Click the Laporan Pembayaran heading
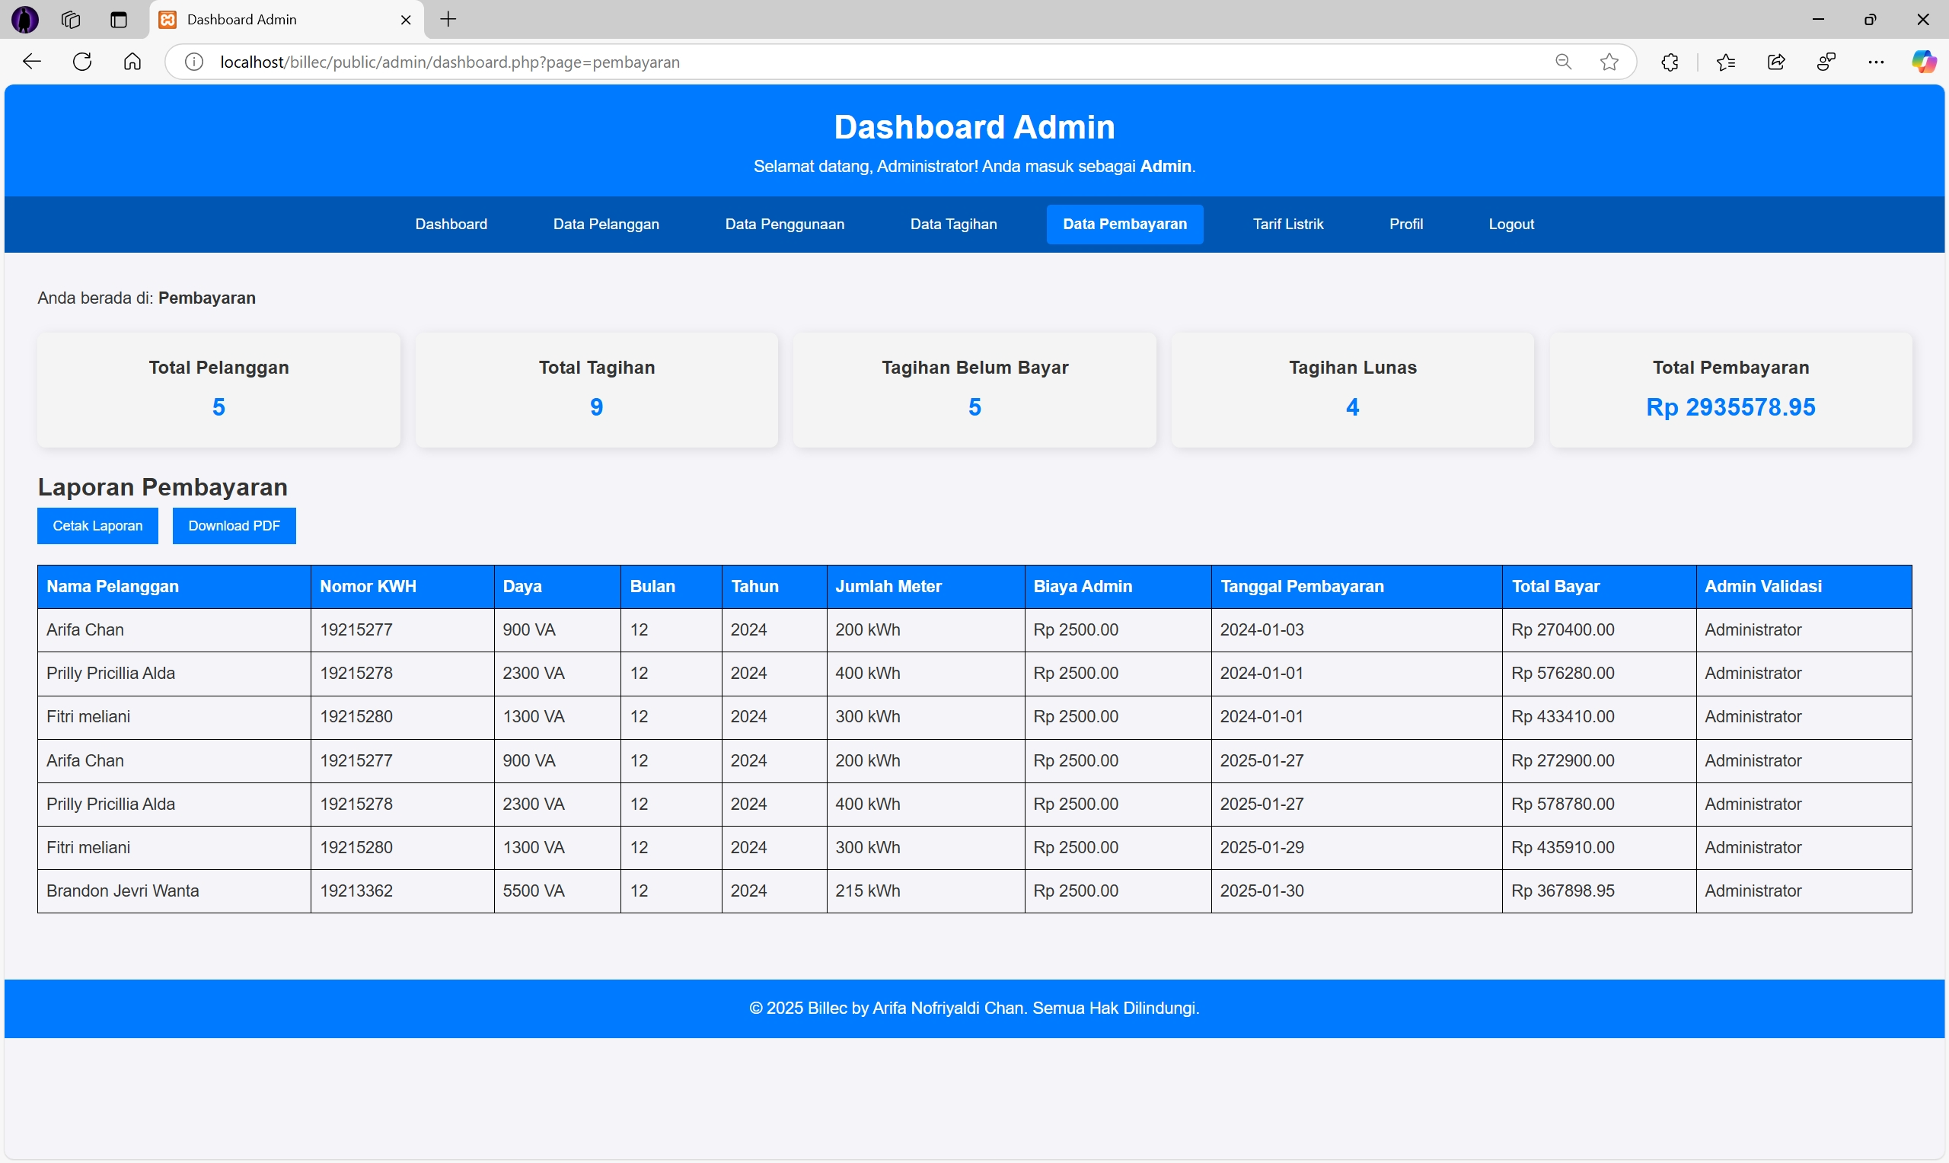 coord(162,487)
